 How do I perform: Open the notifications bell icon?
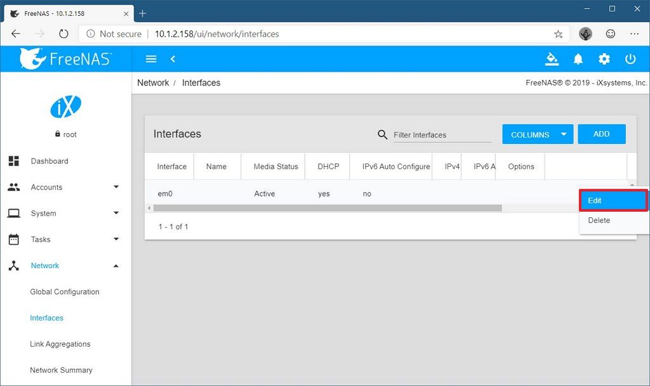coord(578,59)
